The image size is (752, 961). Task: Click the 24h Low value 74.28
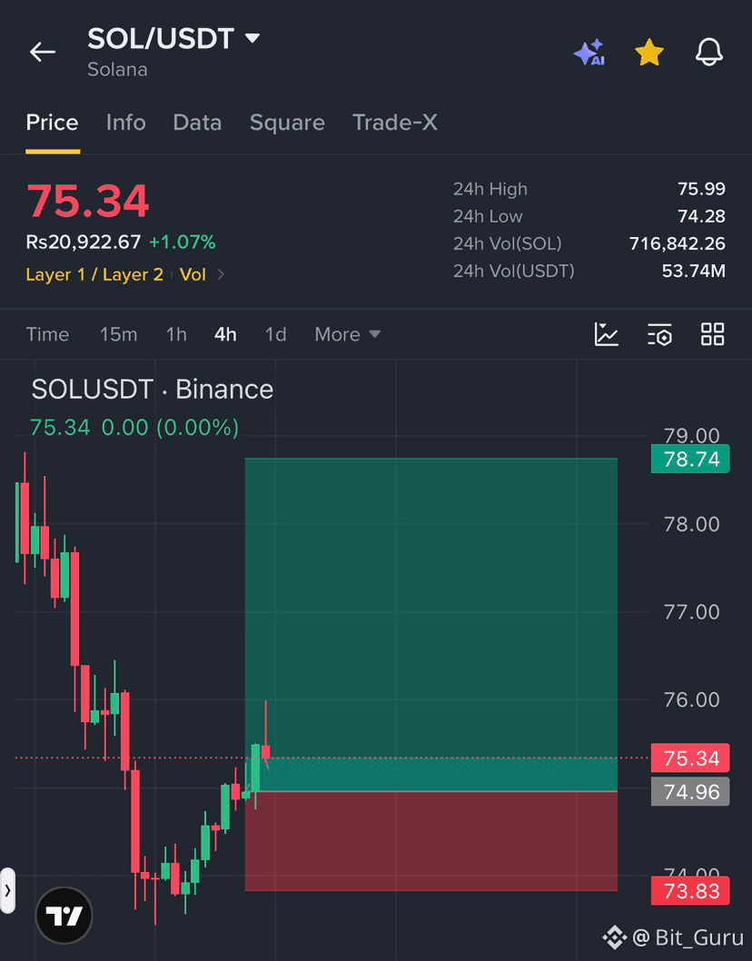pos(701,216)
